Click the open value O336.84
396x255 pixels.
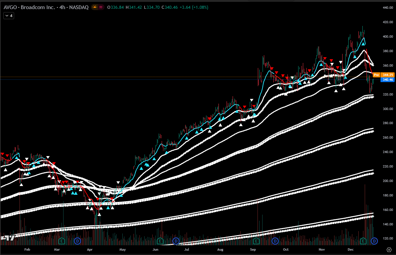tap(116, 7)
